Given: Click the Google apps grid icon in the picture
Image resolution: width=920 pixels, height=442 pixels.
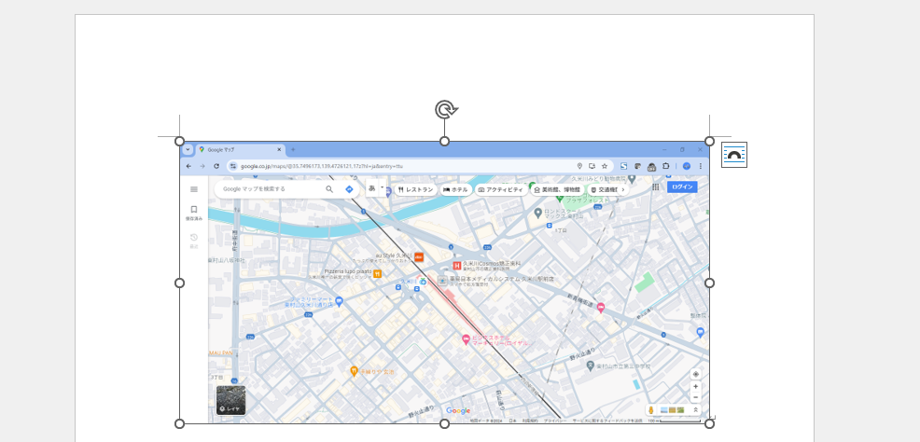Looking at the screenshot, I should point(656,187).
